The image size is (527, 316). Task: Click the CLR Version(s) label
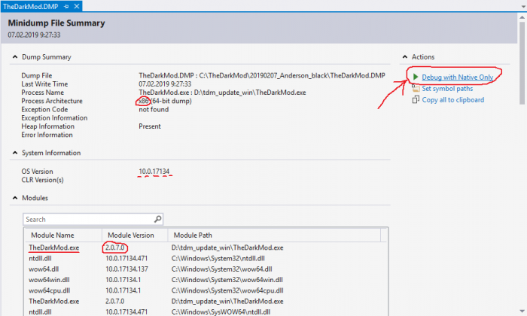coord(42,180)
